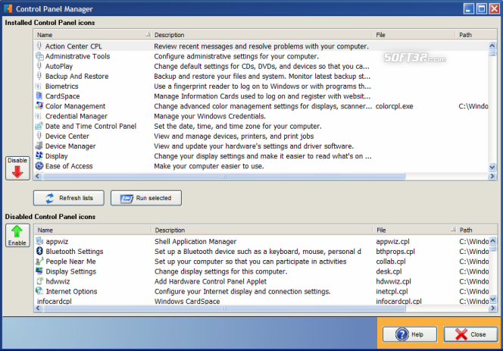Viewport: 503px width, 351px height.
Task: Sort disabled list by Path column
Action: [476, 230]
